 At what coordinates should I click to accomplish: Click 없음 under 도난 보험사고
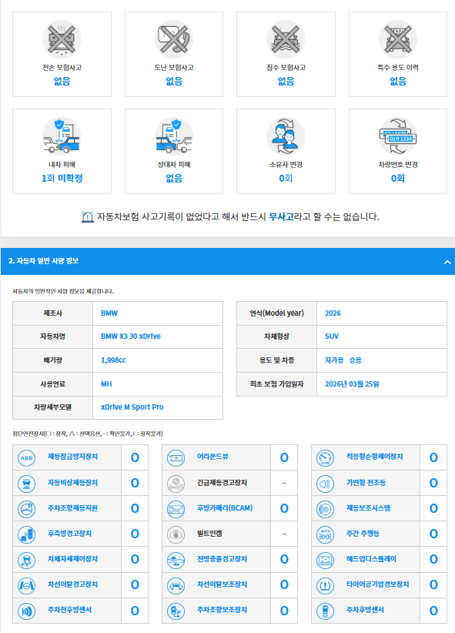tap(174, 81)
